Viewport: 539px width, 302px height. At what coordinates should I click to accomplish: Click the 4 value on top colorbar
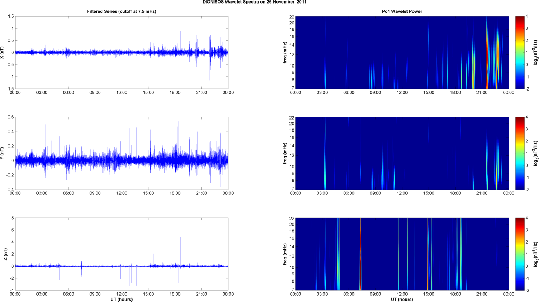(527, 17)
